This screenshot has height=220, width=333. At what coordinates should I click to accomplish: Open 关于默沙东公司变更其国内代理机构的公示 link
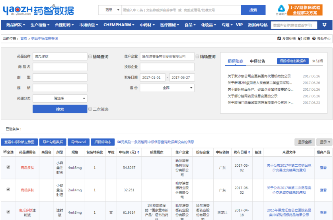click(259, 76)
